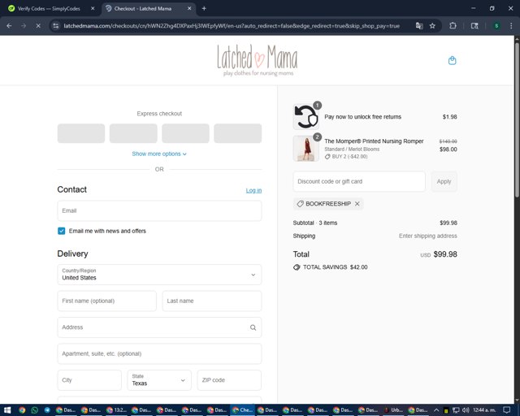Viewport: 520px width, 416px height.
Task: Open the side panel search icon
Action: pos(474,26)
